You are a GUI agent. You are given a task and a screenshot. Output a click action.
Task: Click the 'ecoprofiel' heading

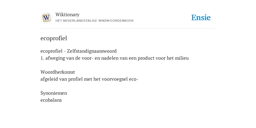click(54, 38)
